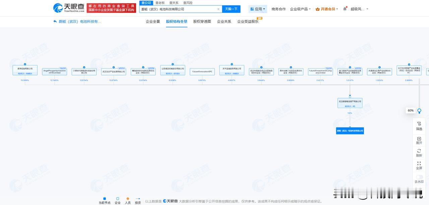The image size is (429, 205).
Task: Collapse the node above 武汉蔚能电池资产有限公司
Action: click(350, 97)
